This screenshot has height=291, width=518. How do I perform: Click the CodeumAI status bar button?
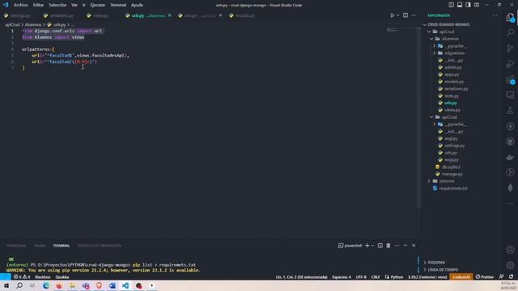click(461, 276)
